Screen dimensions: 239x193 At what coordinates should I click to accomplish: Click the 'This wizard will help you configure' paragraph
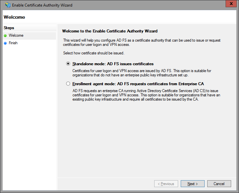pyautogui.click(x=142, y=42)
